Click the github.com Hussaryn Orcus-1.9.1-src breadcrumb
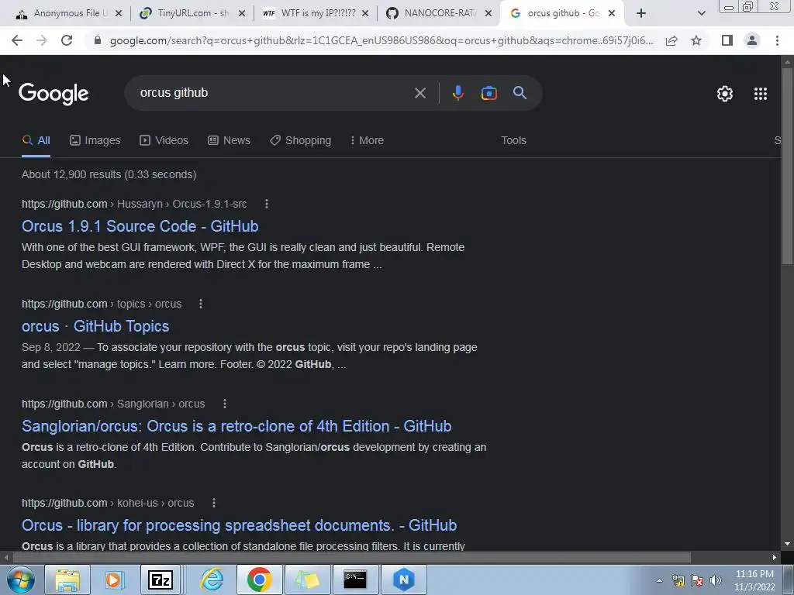This screenshot has width=794, height=595. pos(134,204)
